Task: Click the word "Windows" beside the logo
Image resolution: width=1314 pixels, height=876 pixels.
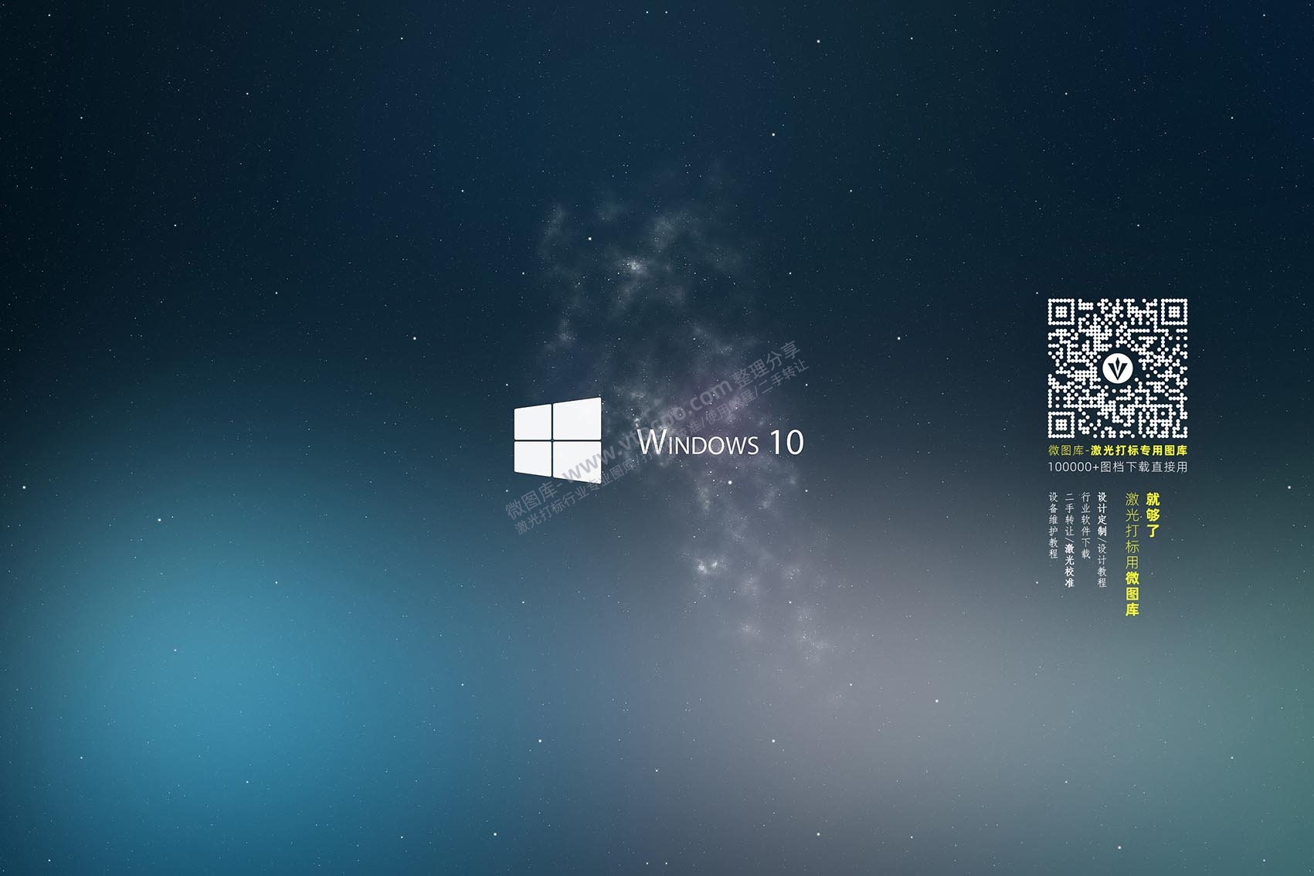Action: [x=688, y=443]
